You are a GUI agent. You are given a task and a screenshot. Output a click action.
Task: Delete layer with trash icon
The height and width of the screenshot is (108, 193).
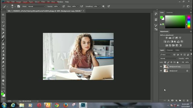click(x=188, y=100)
